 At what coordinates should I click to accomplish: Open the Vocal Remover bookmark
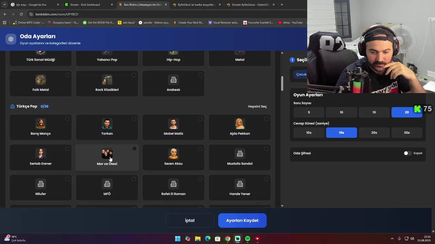[x=223, y=23]
